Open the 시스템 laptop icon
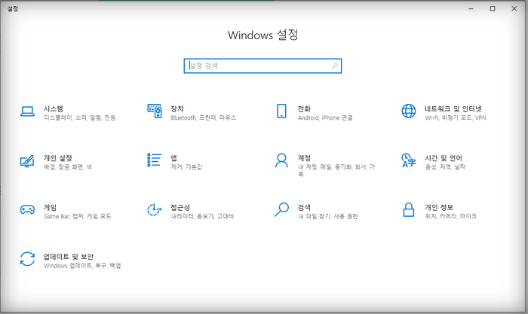 27,111
